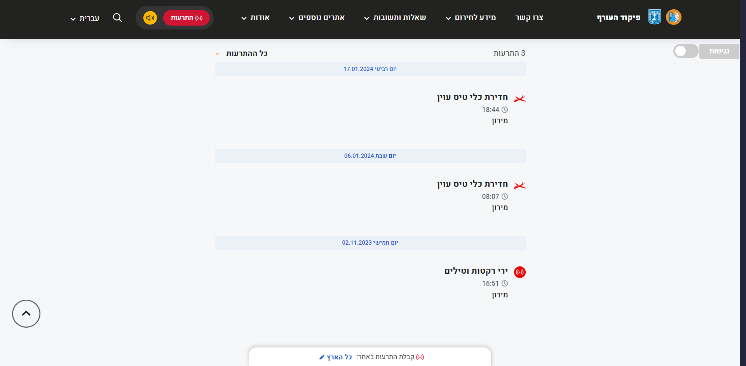Screen dimensions: 746x366
Task: Open the שאלות ותשובות menu
Action: point(395,18)
